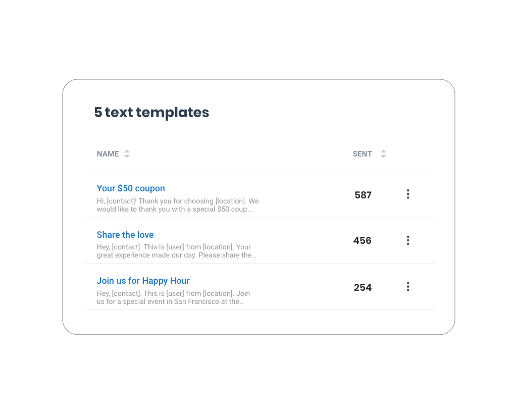Click the Happy Hour message preview text
The height and width of the screenshot is (414, 517).
click(174, 297)
